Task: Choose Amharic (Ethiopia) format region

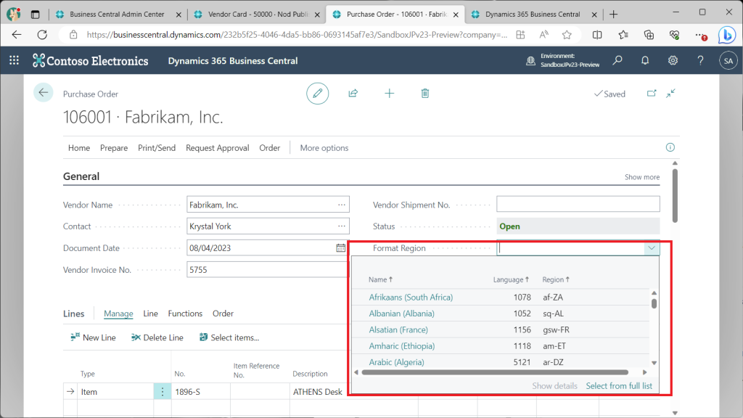Action: pyautogui.click(x=402, y=346)
